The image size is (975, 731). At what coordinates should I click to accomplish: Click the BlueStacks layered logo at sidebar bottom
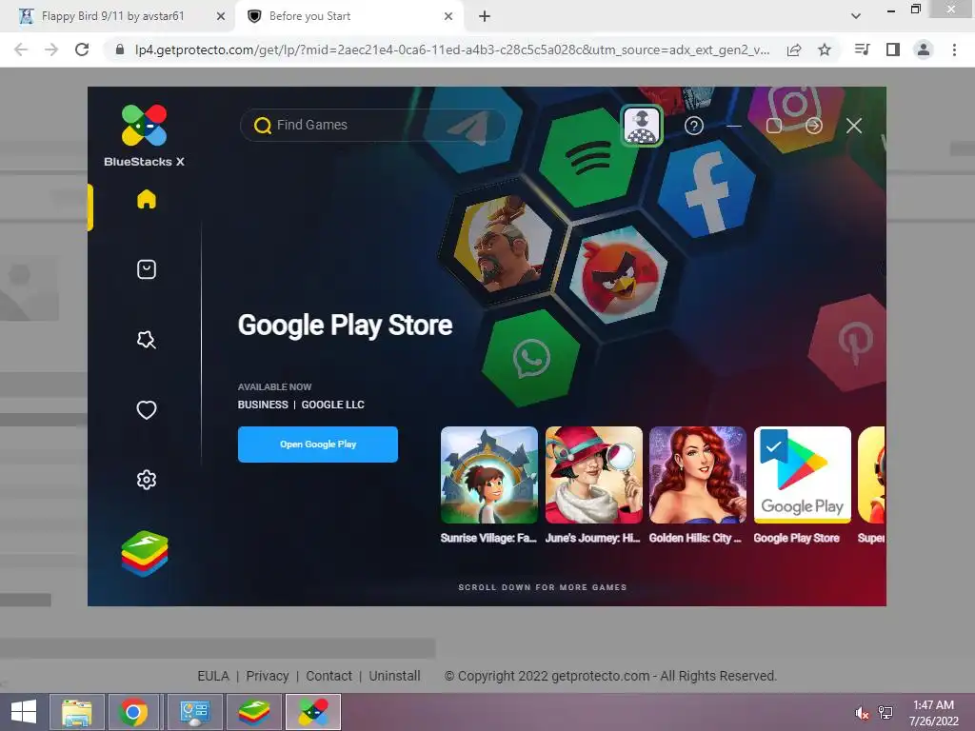click(x=145, y=553)
